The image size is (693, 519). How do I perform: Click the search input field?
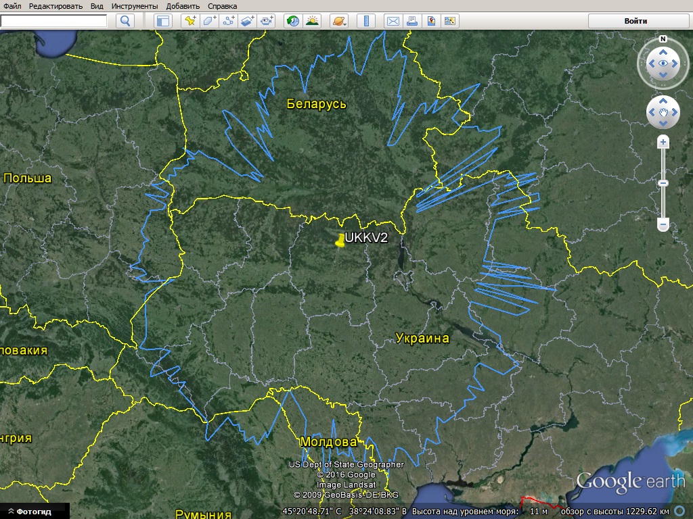tap(54, 21)
